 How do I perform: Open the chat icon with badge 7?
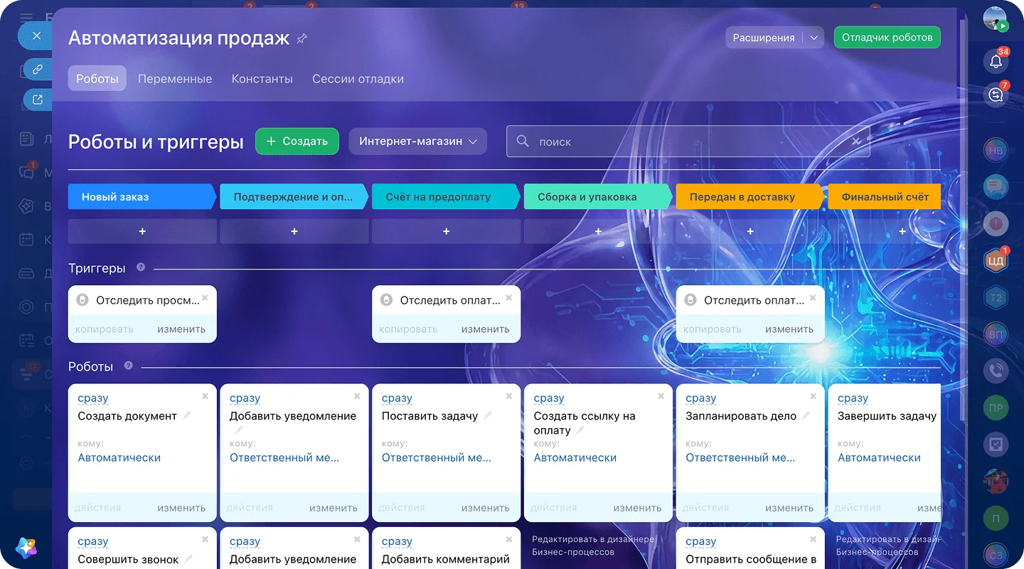click(996, 94)
